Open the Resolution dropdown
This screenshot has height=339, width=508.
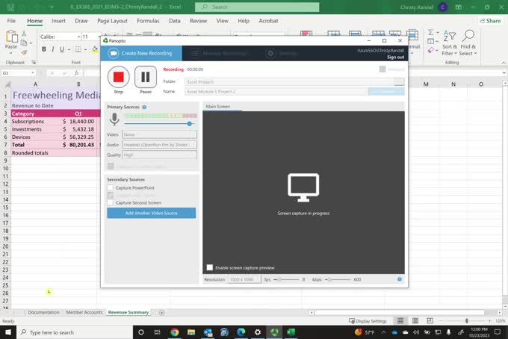(x=244, y=279)
